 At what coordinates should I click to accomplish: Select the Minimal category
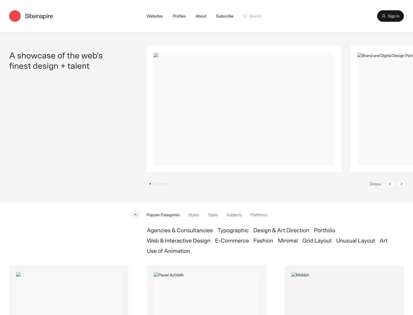[x=288, y=241]
